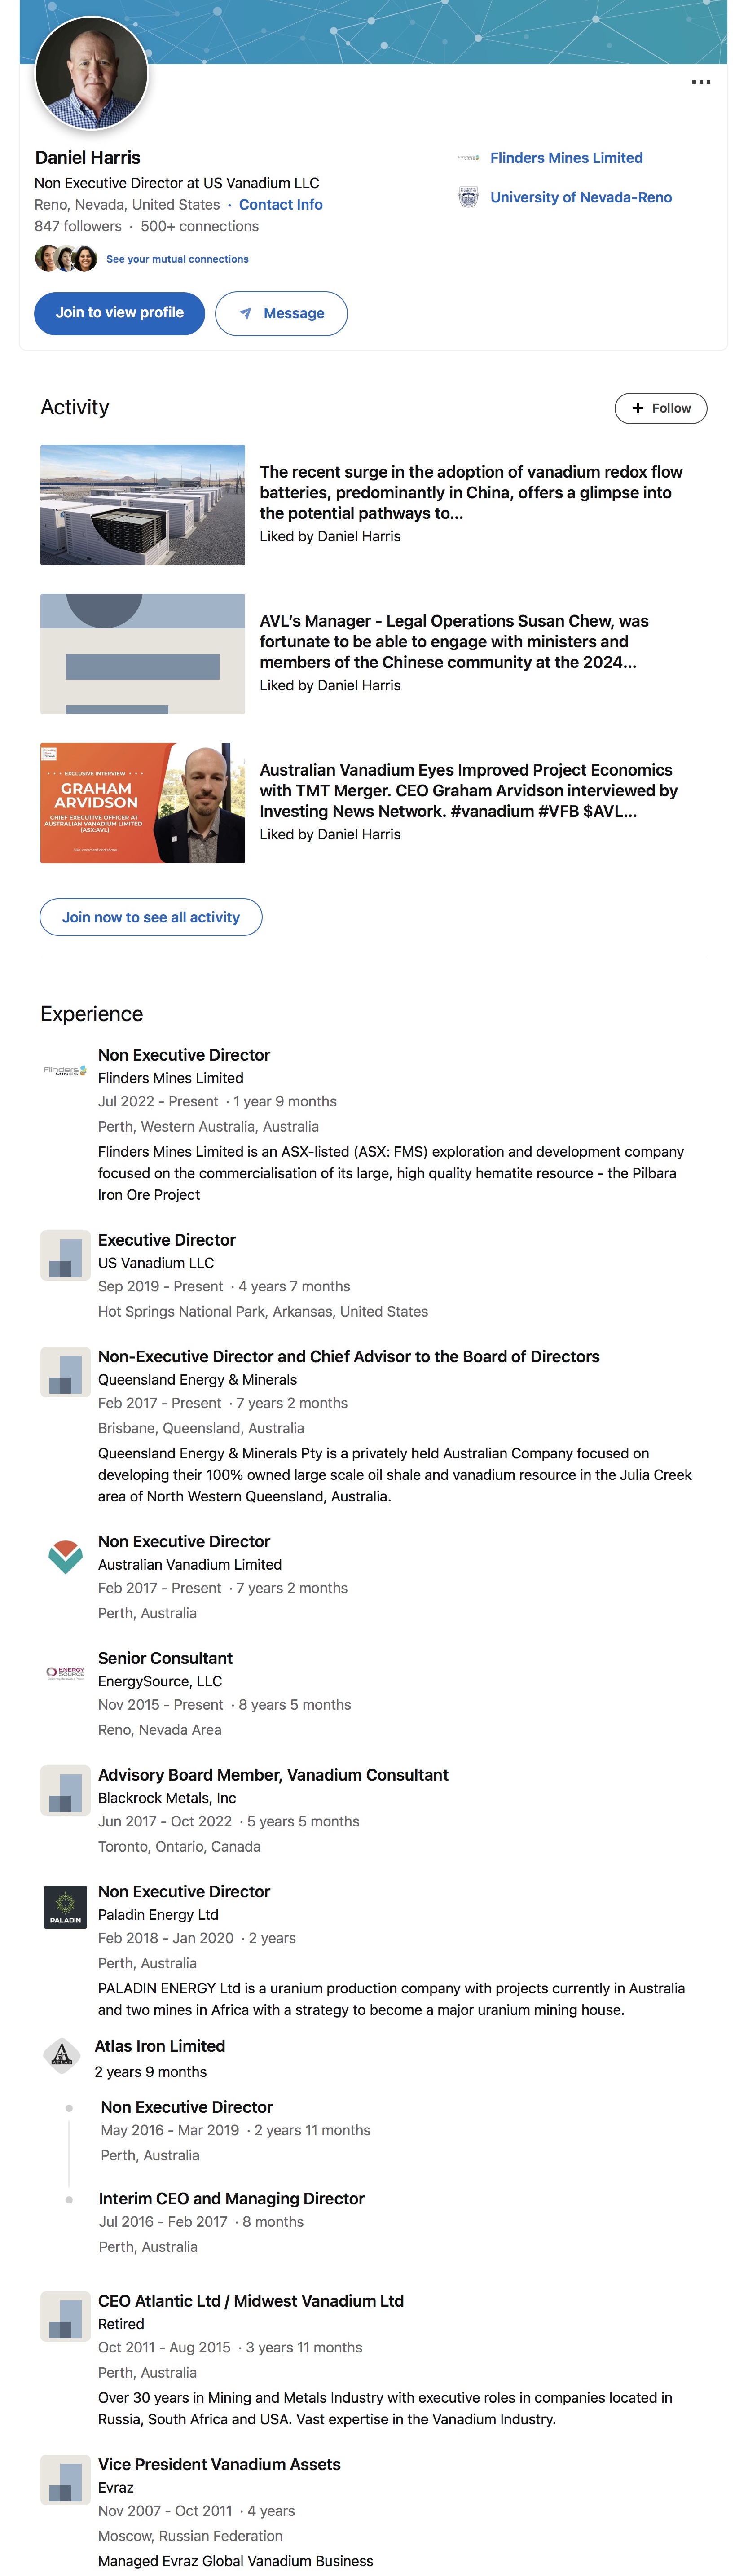Open vanadium redox flow batteries post thumbnail
Screen dimensions: 748x2576
(x=142, y=505)
